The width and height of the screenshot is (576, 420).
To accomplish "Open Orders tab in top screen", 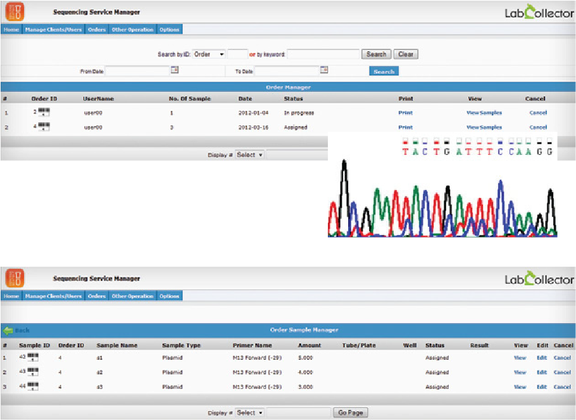I will [x=97, y=29].
